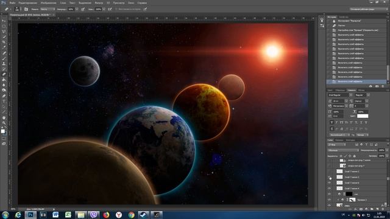Viewport: 390px width, 219px height.
Task: Open the opacity slider arrow in options bar
Action: (77, 9)
